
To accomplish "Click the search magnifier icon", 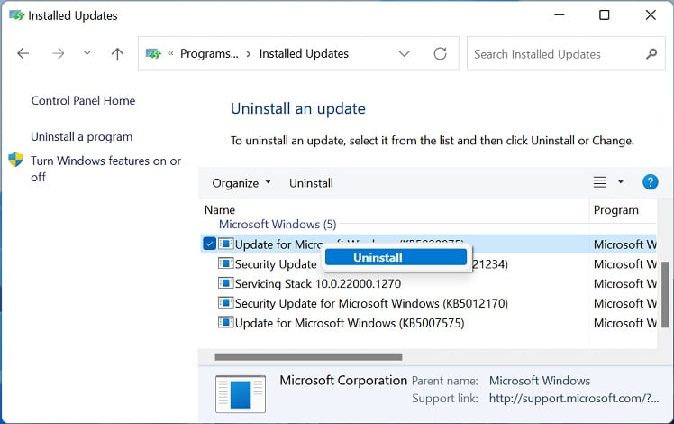I will point(651,54).
